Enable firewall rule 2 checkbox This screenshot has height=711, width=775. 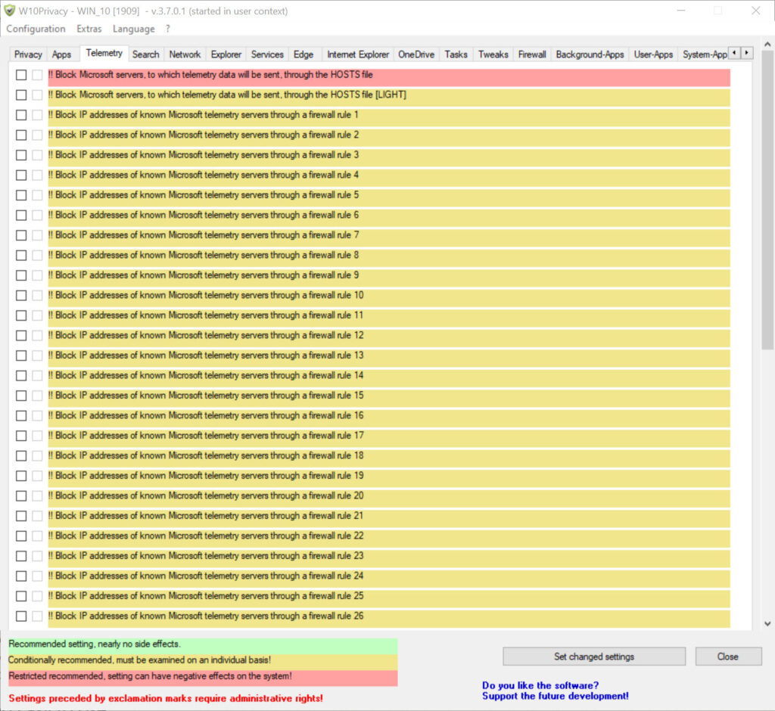tap(21, 135)
